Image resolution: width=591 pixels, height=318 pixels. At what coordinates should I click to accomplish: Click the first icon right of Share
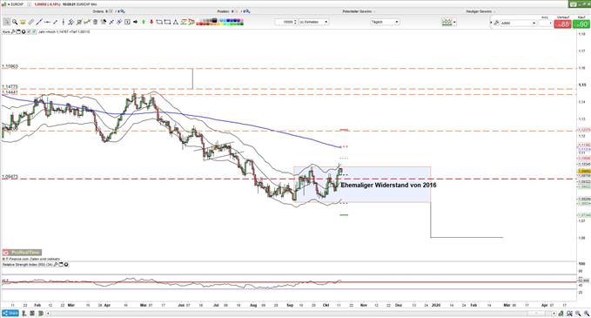coord(24,313)
